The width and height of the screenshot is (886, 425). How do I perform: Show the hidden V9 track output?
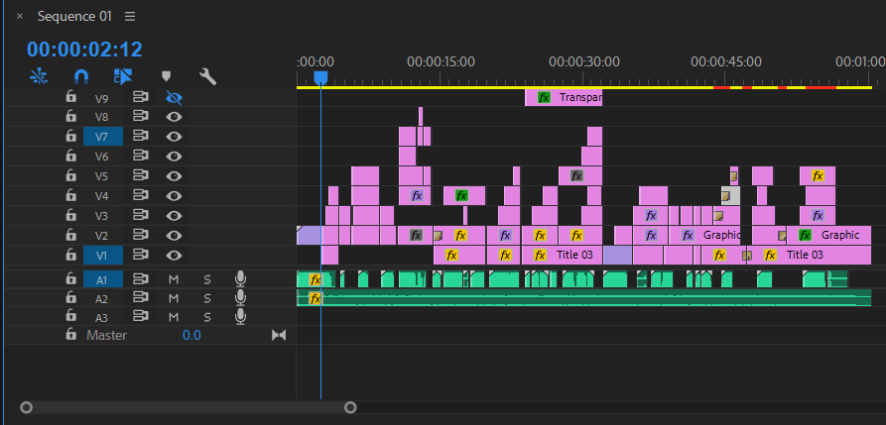(x=175, y=98)
